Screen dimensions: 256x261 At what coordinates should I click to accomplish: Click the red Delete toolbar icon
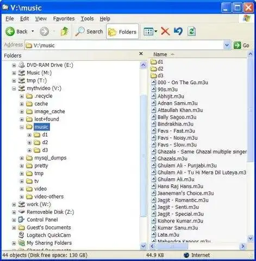(165, 32)
